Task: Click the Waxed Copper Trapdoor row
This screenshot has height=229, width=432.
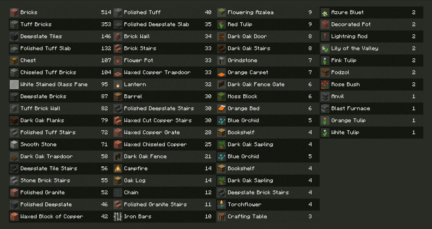Action: [164, 73]
